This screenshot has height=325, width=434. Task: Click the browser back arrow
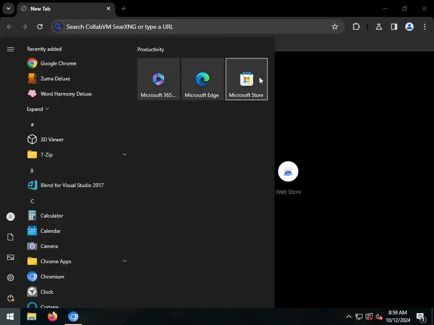coord(9,27)
